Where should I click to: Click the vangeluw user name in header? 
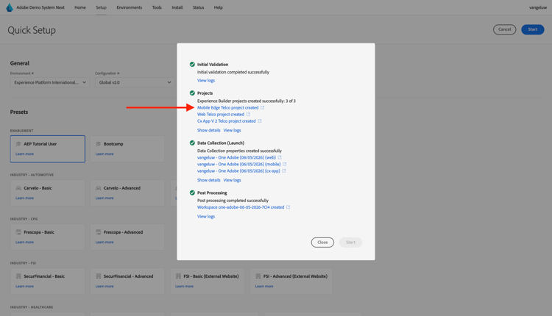tap(538, 7)
